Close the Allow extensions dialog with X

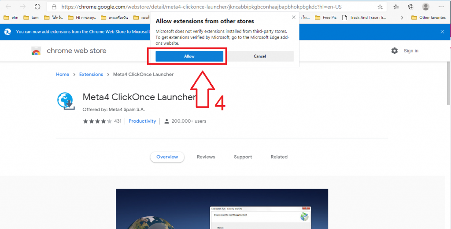[293, 17]
